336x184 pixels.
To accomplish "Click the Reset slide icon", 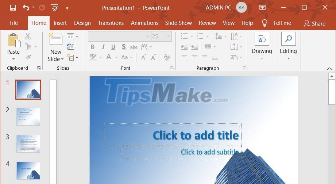I will tap(70, 46).
